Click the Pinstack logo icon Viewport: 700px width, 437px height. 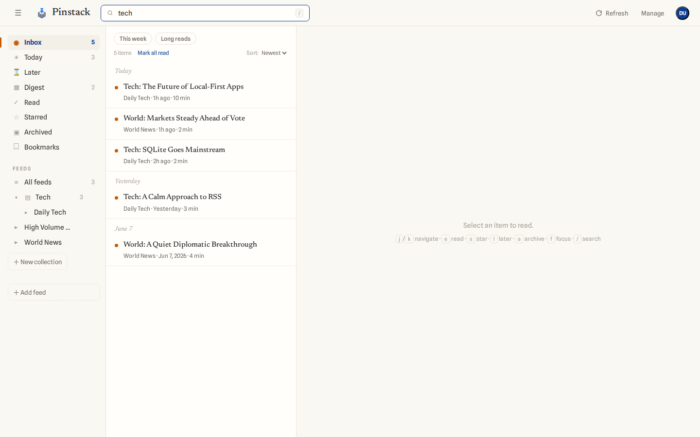pyautogui.click(x=42, y=13)
